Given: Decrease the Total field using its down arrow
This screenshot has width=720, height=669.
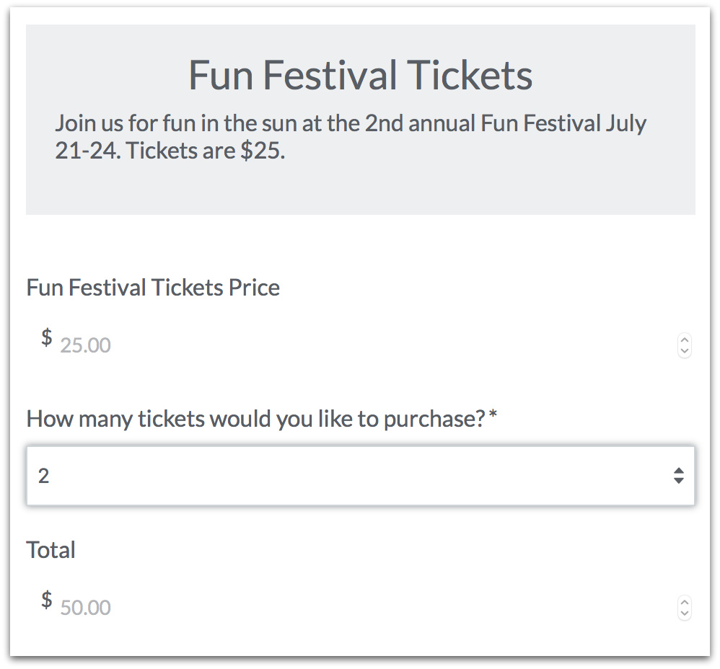Looking at the screenshot, I should point(685,613).
